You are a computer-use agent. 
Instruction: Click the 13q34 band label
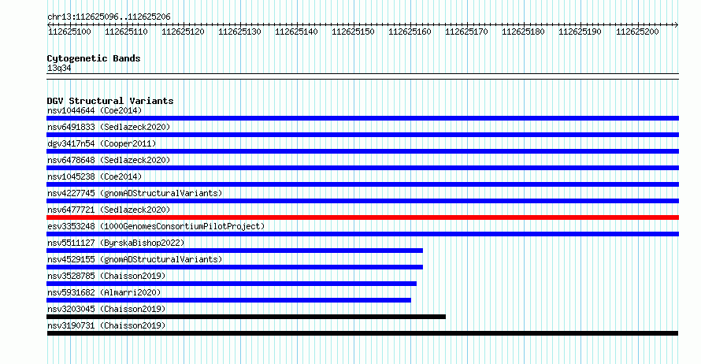(59, 68)
